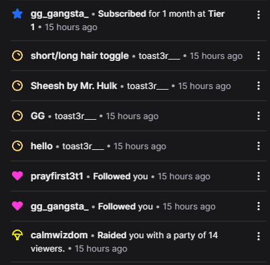Screen dimensions: 270x265
Task: Select toast3r___ username in hello row
Action: pos(83,147)
